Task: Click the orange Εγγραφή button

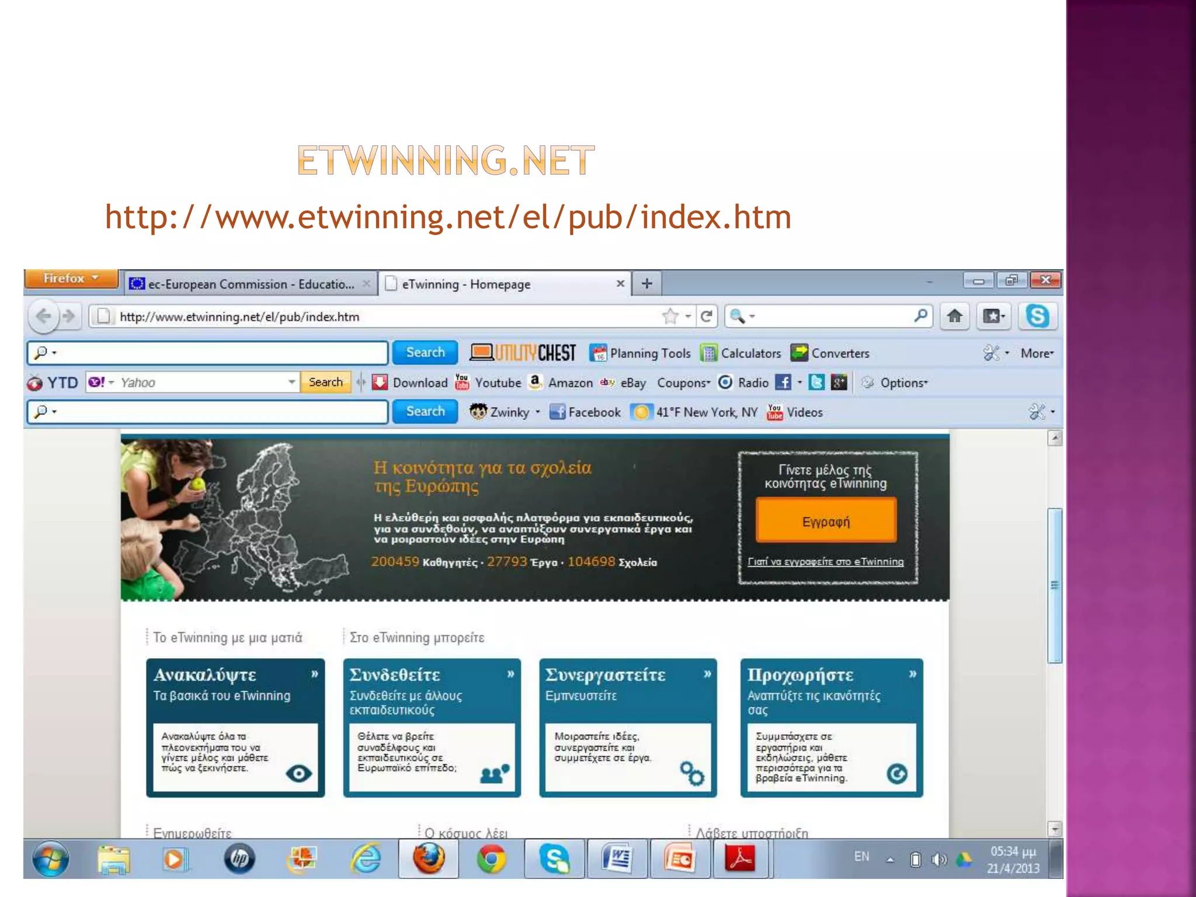Action: click(826, 521)
